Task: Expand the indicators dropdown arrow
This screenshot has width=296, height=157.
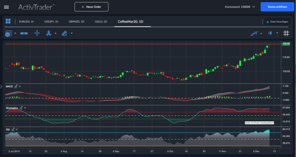Action: click(x=261, y=34)
